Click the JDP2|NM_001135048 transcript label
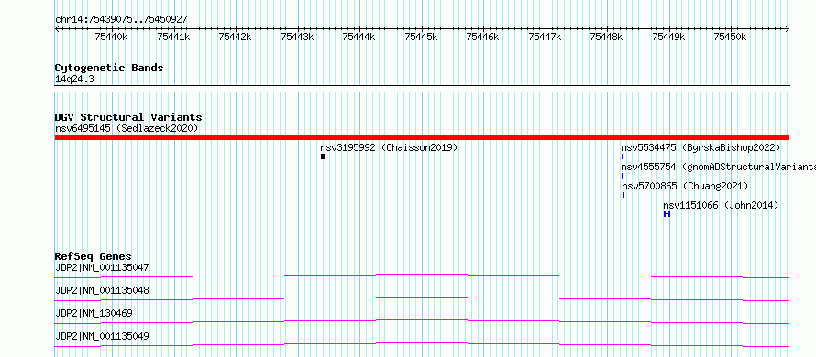 coord(102,290)
